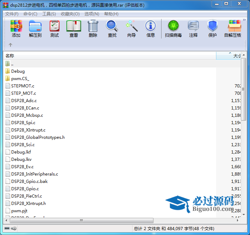Image resolution: width=250 pixels, height=235 pixels.
Task: Click the 删除 (Delete) trash icon
Action: pyautogui.click(x=93, y=29)
